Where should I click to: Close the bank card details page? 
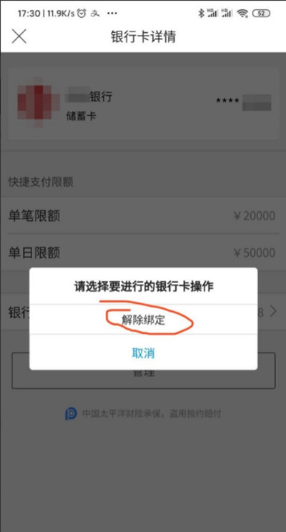pyautogui.click(x=19, y=36)
